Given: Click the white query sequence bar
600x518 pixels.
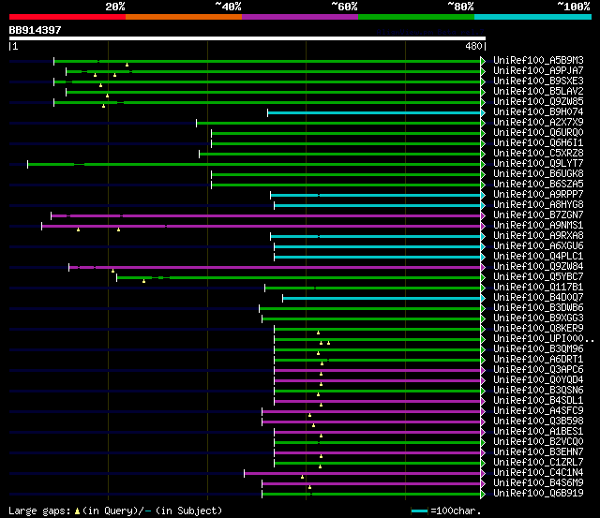Looking at the screenshot, I should [x=247, y=38].
